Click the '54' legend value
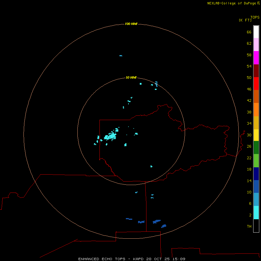This screenshot has height=261, width=261. coord(249,66)
